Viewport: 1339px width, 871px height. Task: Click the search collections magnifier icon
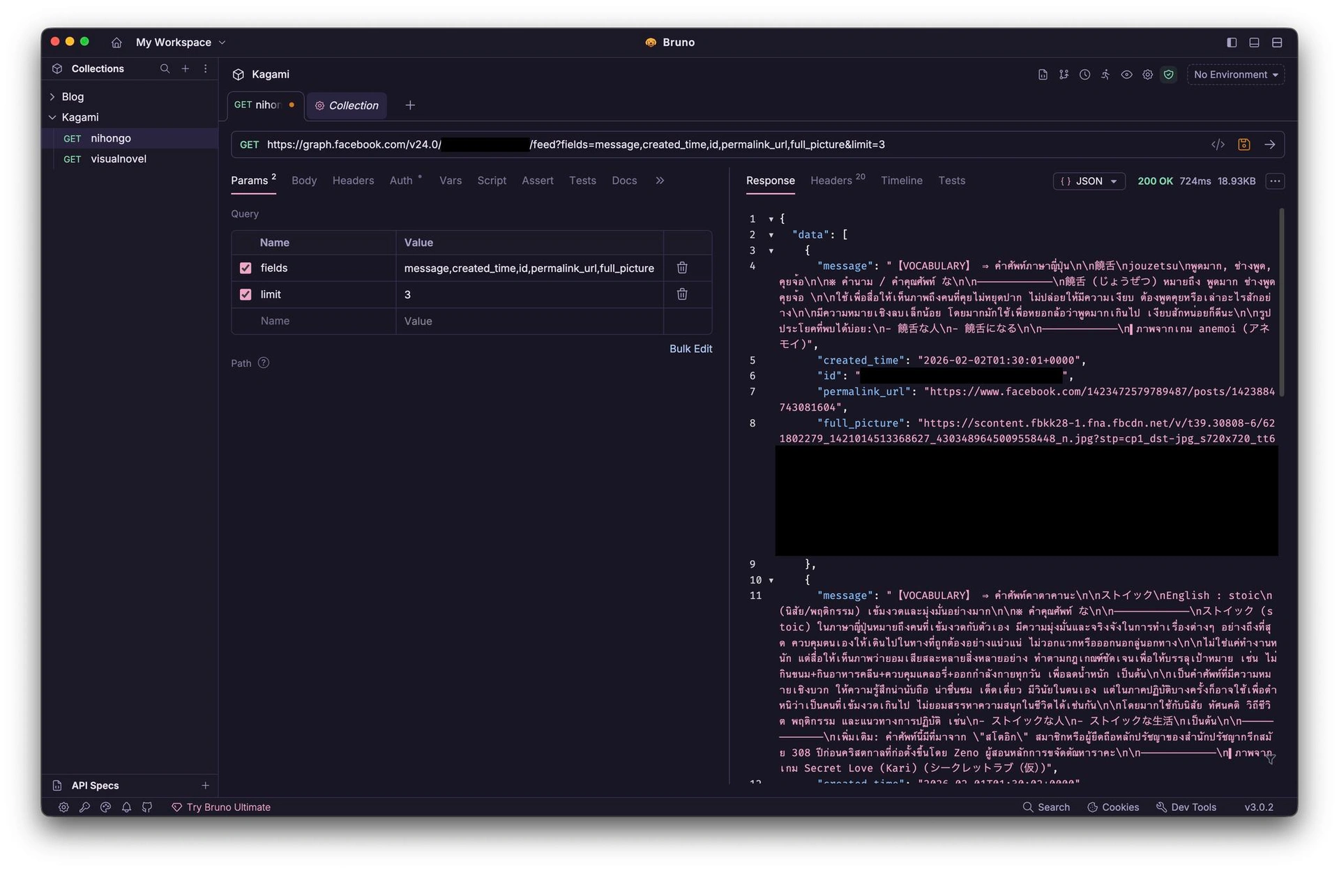(165, 68)
